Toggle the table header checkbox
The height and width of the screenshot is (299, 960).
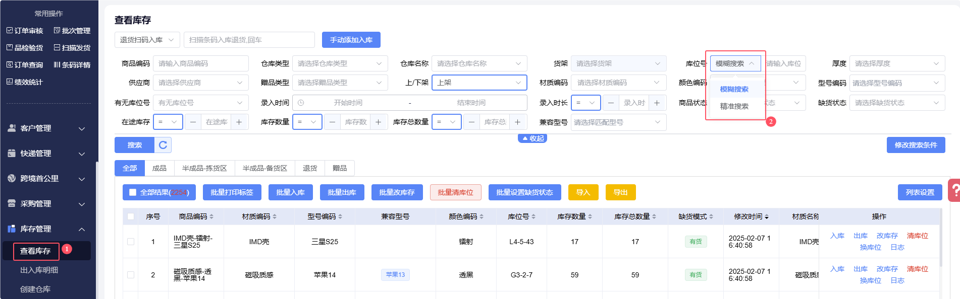coord(131,216)
